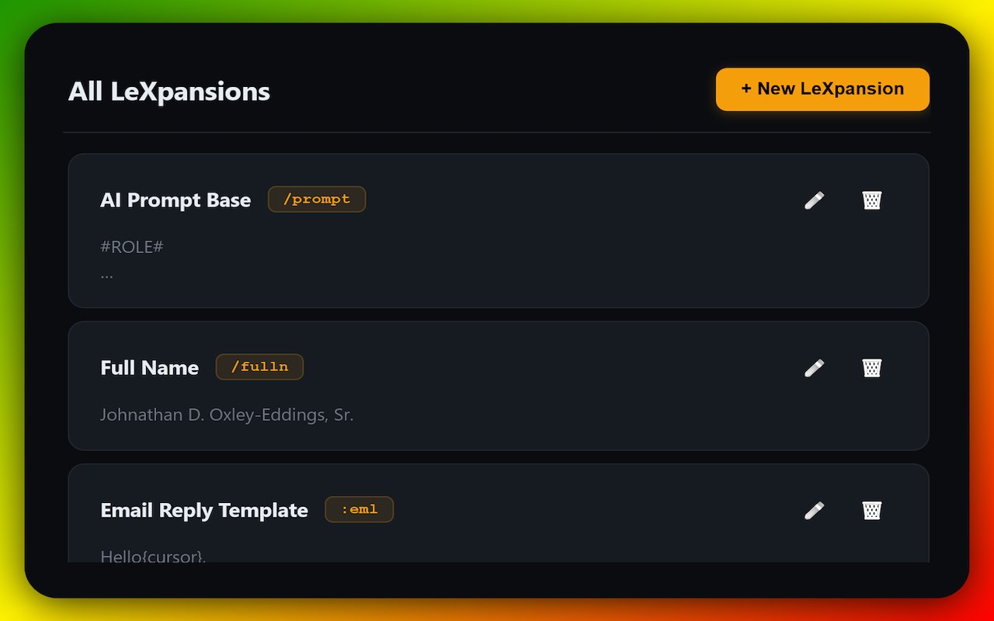
Task: Click trash icon for Full Name
Action: tap(872, 368)
